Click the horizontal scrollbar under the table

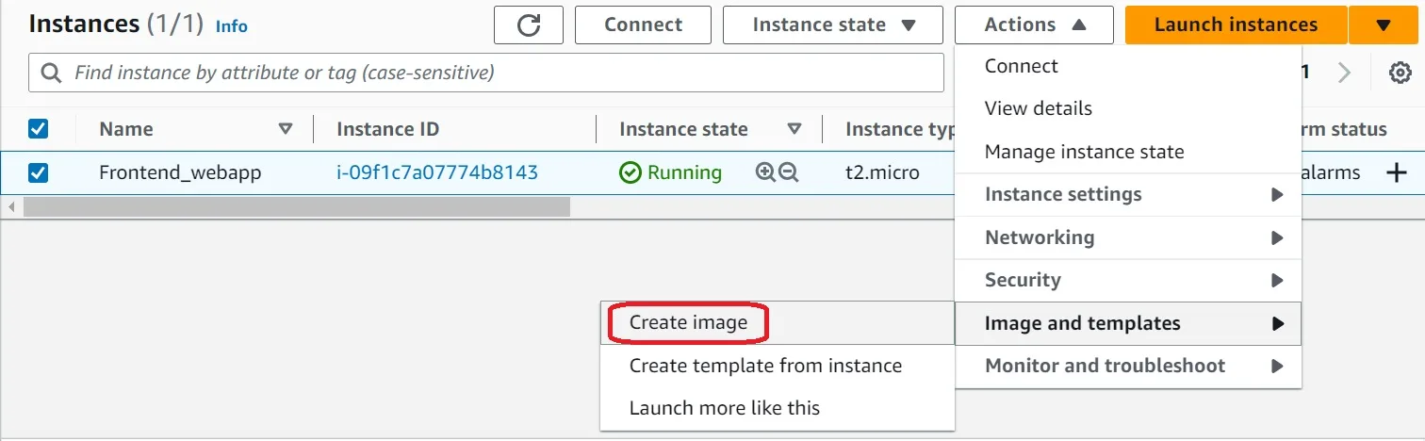297,206
